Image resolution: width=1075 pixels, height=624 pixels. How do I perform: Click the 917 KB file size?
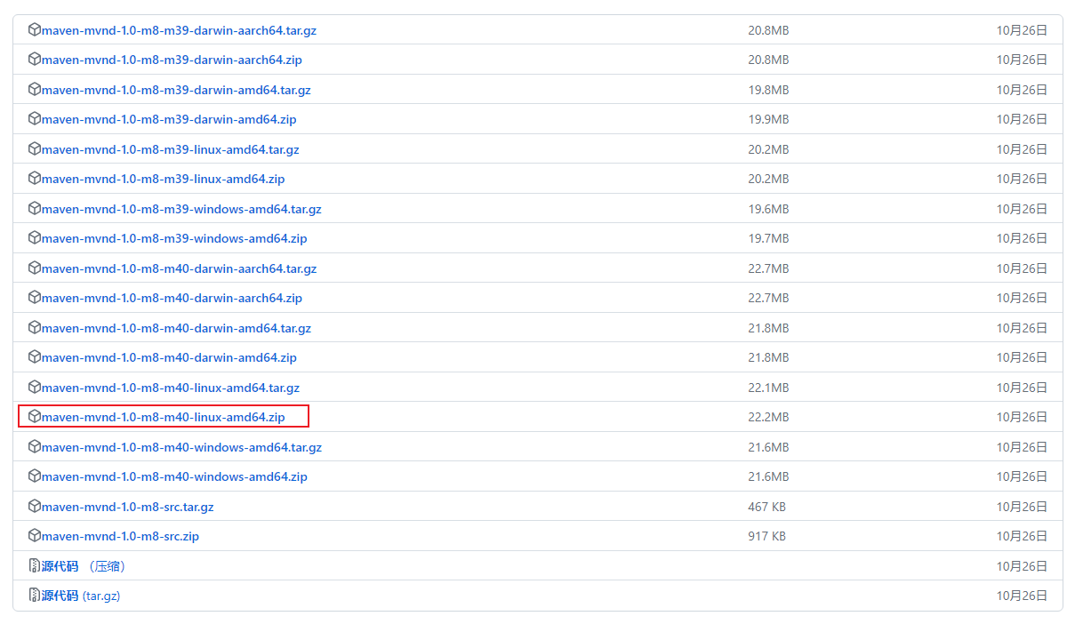coord(766,536)
